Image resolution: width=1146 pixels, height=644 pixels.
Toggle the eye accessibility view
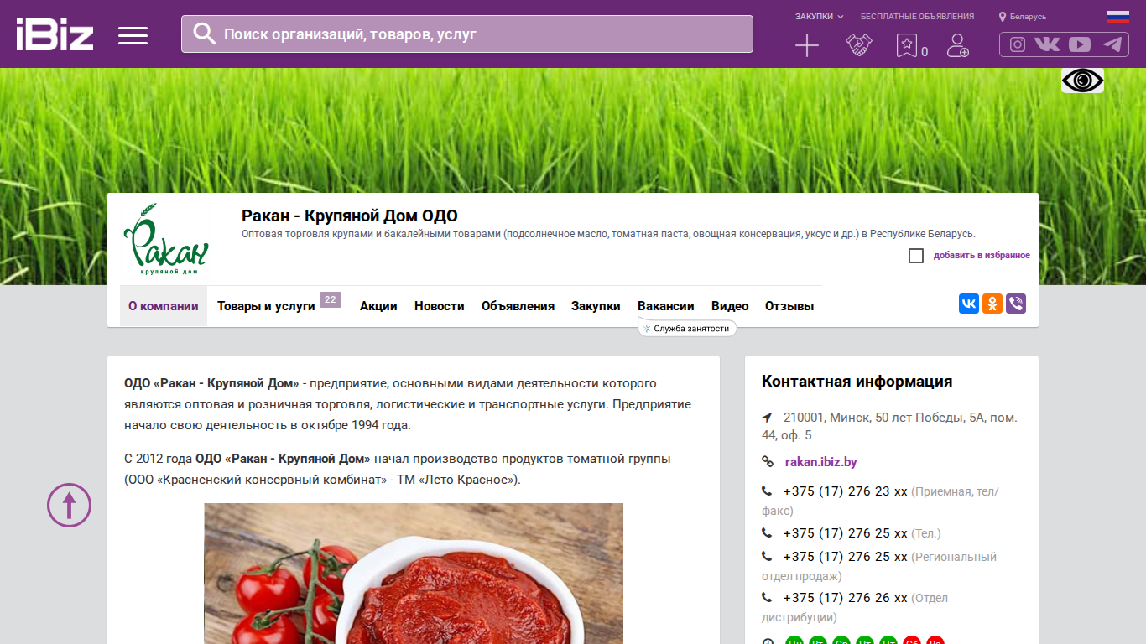pos(1083,80)
